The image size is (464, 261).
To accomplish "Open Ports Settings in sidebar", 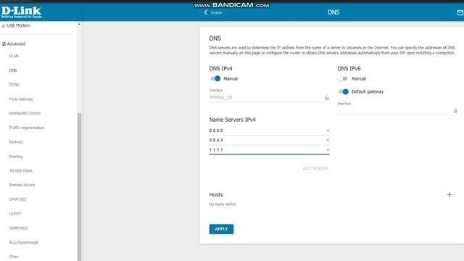I will click(x=21, y=99).
